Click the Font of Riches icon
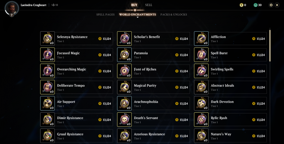The height and width of the screenshot is (144, 284). (x=124, y=71)
